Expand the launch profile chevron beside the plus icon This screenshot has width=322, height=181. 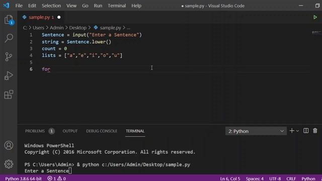tap(297, 131)
